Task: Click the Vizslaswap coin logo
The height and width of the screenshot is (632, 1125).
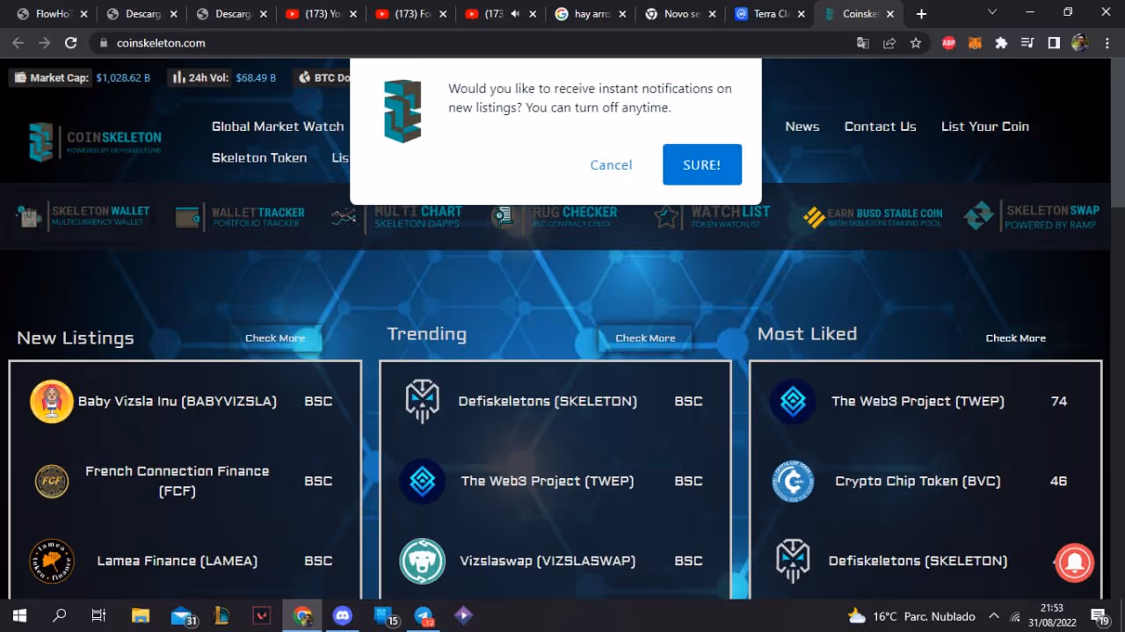Action: point(422,561)
